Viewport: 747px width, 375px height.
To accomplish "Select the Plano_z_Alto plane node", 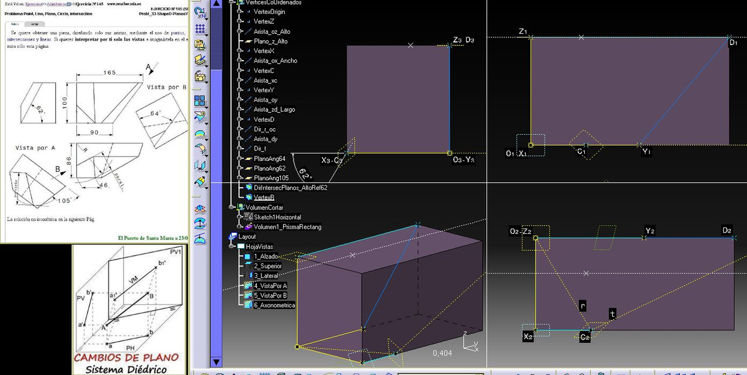I will pos(271,41).
